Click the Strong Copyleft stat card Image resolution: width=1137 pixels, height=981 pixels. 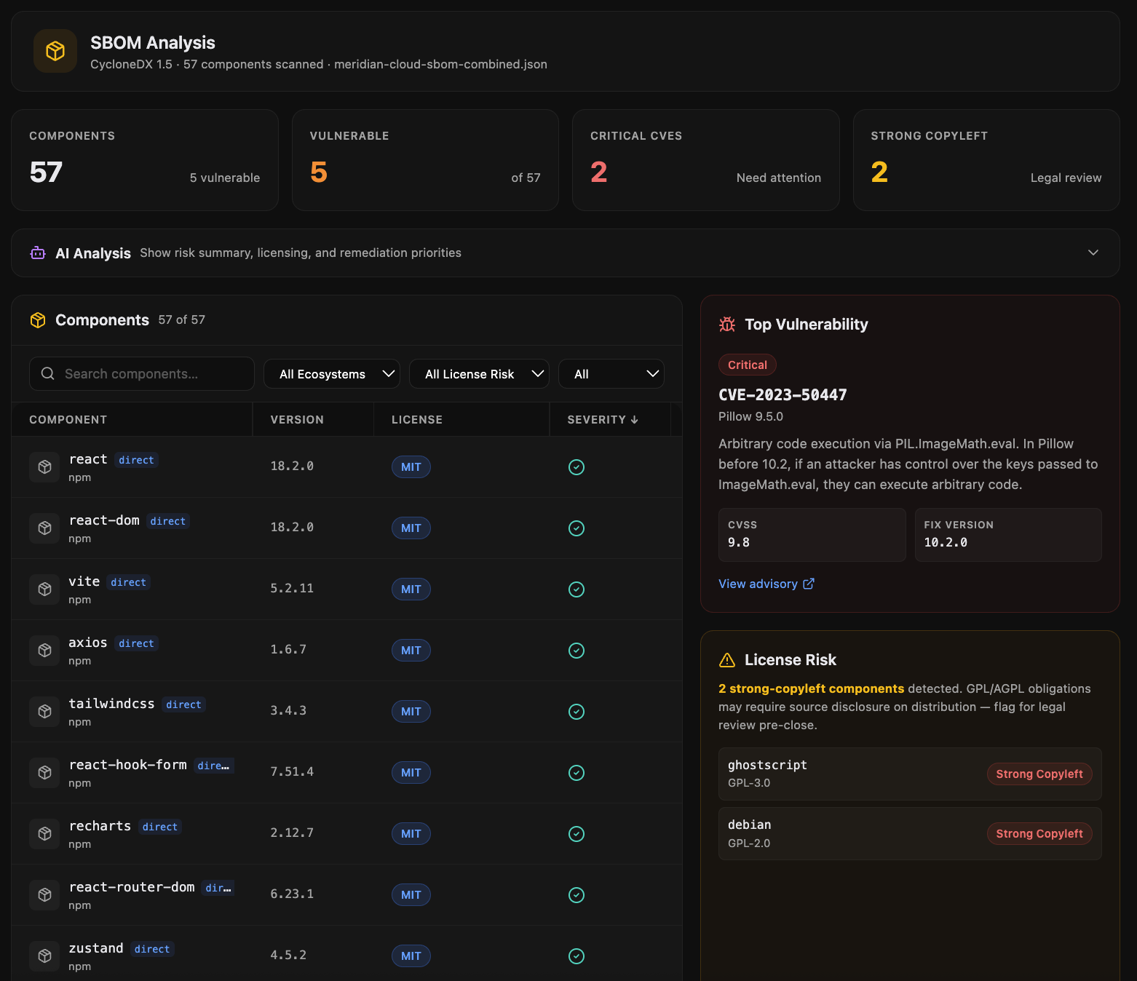click(986, 160)
